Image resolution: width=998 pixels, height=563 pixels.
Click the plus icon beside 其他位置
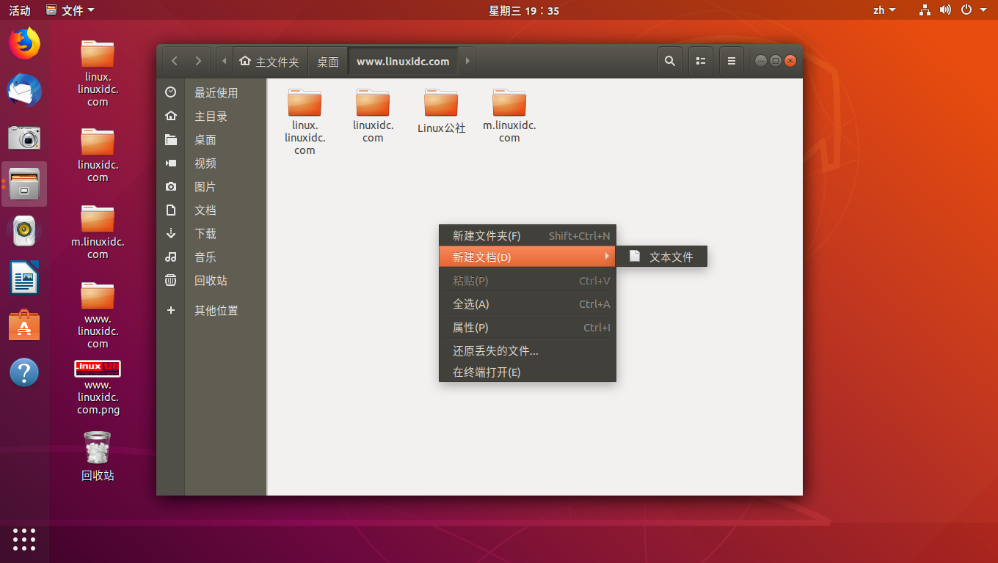pos(171,310)
